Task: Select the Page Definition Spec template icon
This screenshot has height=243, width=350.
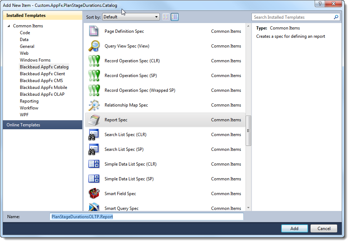Action: click(94, 31)
